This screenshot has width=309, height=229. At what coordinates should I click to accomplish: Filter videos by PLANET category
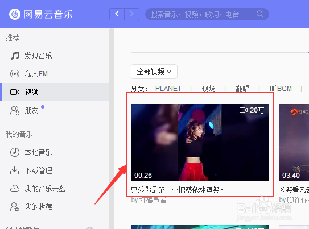168,89
